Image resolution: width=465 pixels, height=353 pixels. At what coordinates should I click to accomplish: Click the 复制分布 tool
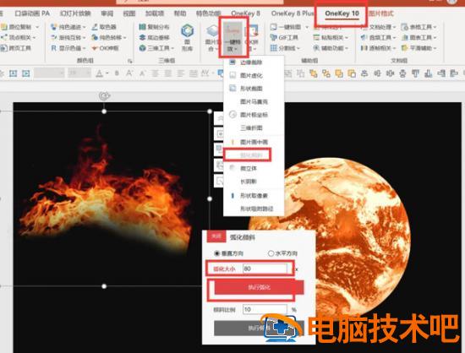point(154,27)
